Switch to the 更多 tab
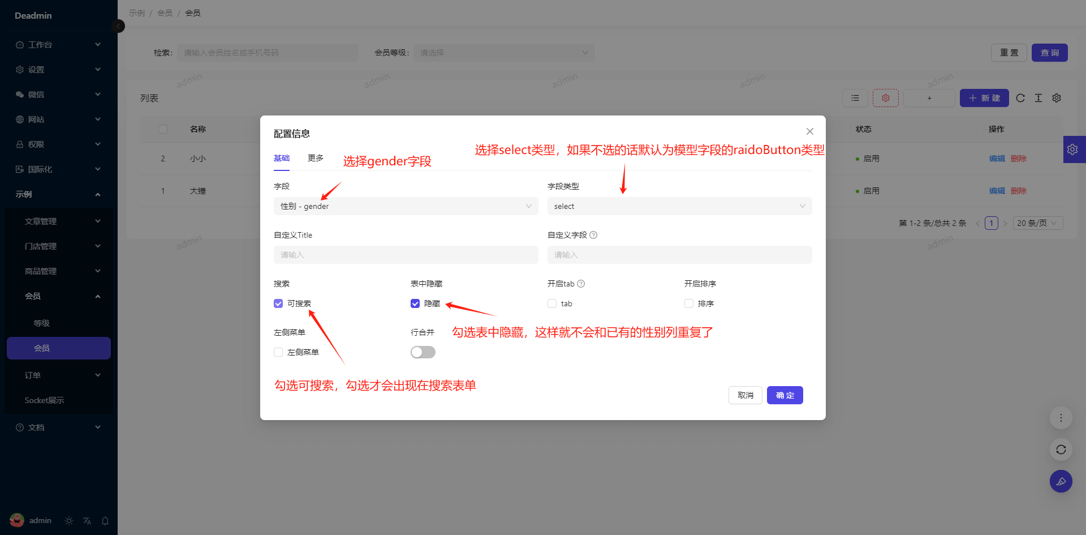 click(x=316, y=158)
